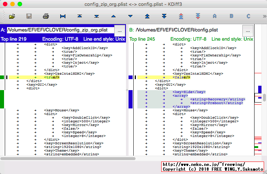Screen dimensions: 267x174
Task: Click the pane splitter handle between A and B
Action: tap(127, 90)
